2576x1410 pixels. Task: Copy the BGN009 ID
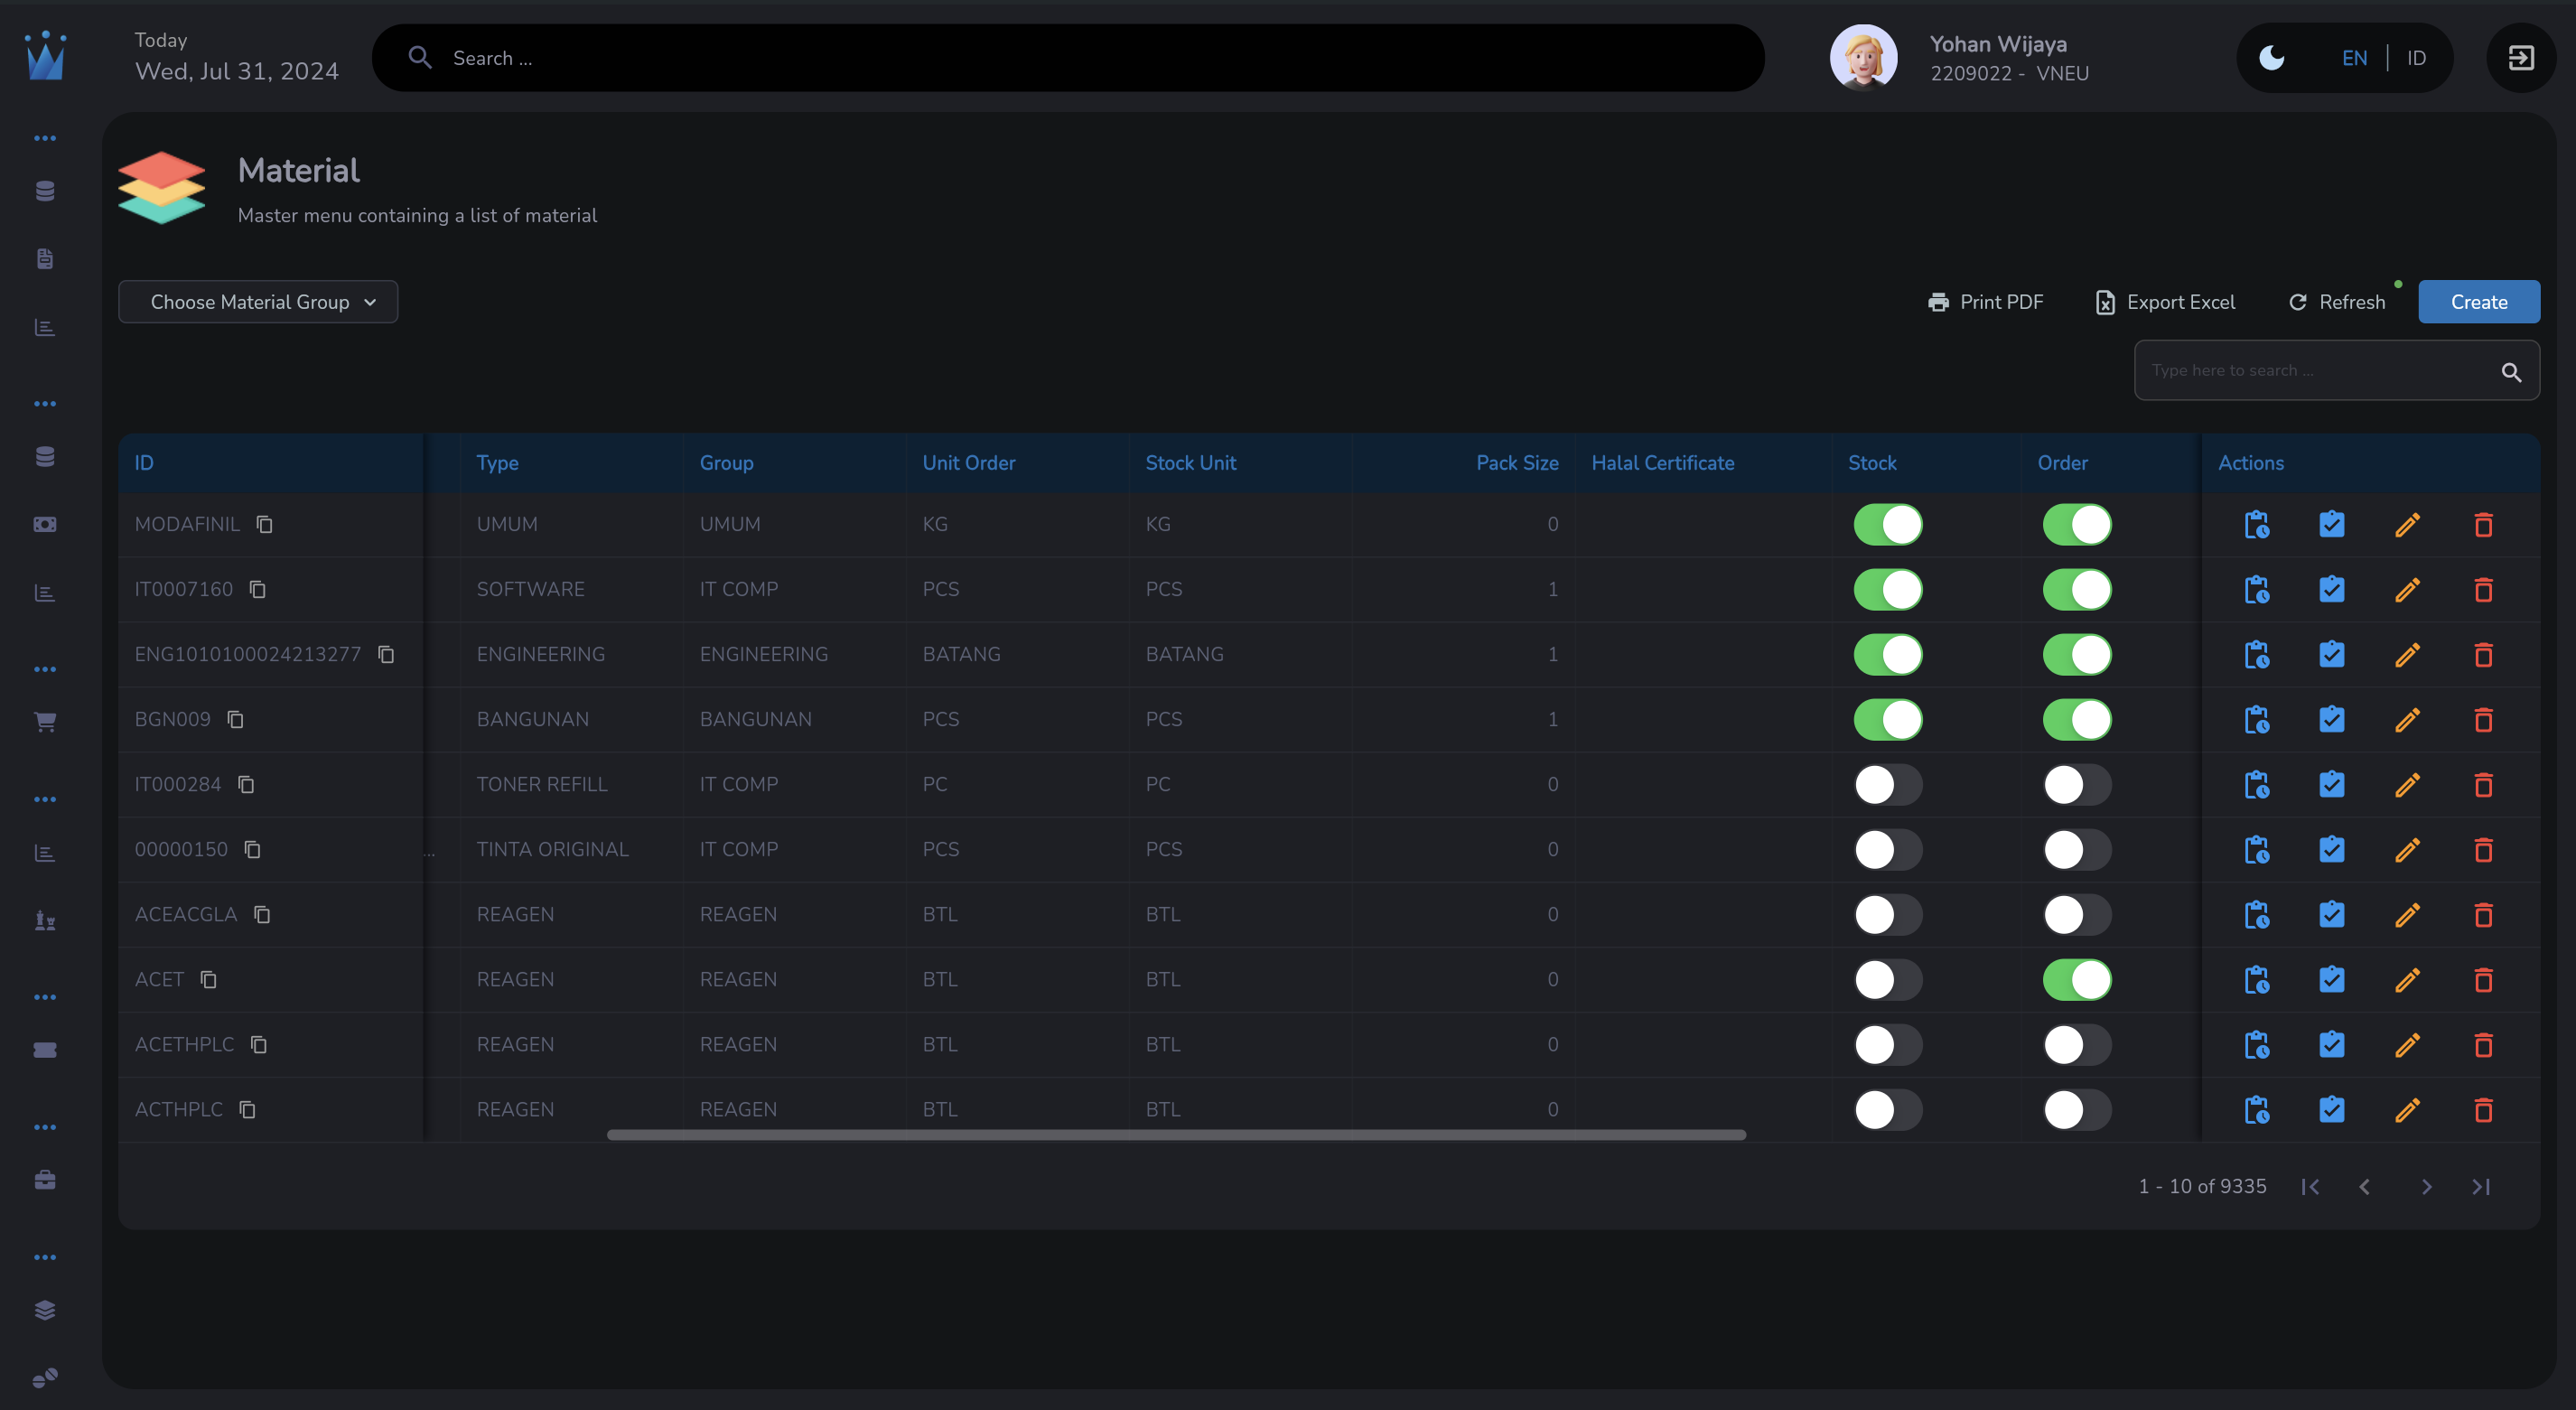point(235,719)
